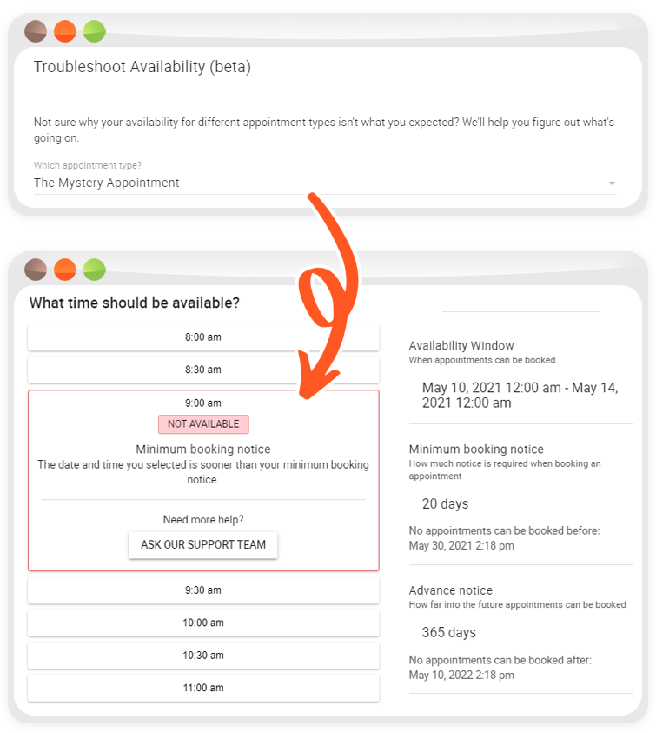Click the 20 days minimum notice value
The width and height of the screenshot is (656, 733).
pyautogui.click(x=445, y=504)
